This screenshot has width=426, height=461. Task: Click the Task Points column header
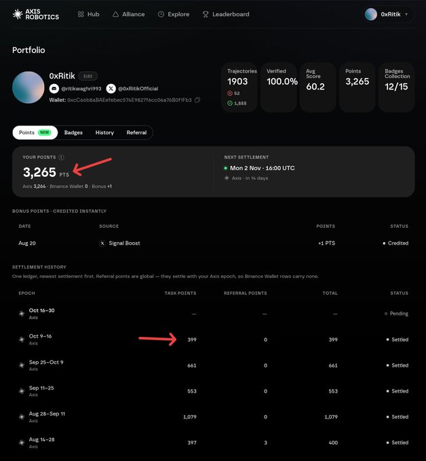(180, 293)
